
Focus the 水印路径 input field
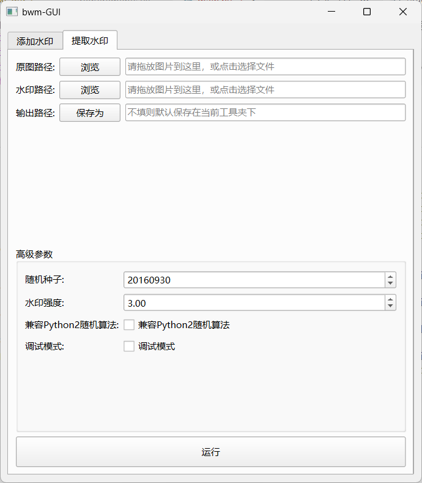click(x=265, y=89)
